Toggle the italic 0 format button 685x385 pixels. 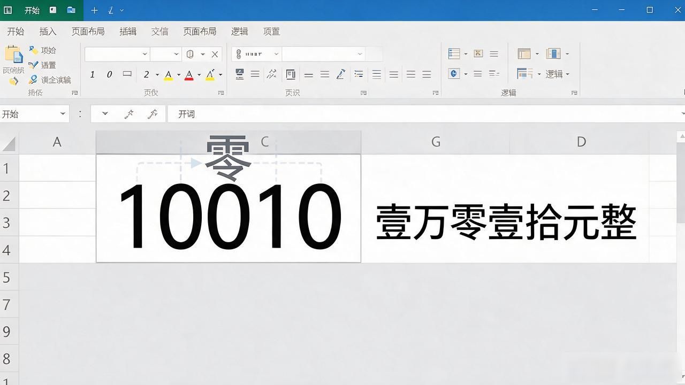coord(109,74)
